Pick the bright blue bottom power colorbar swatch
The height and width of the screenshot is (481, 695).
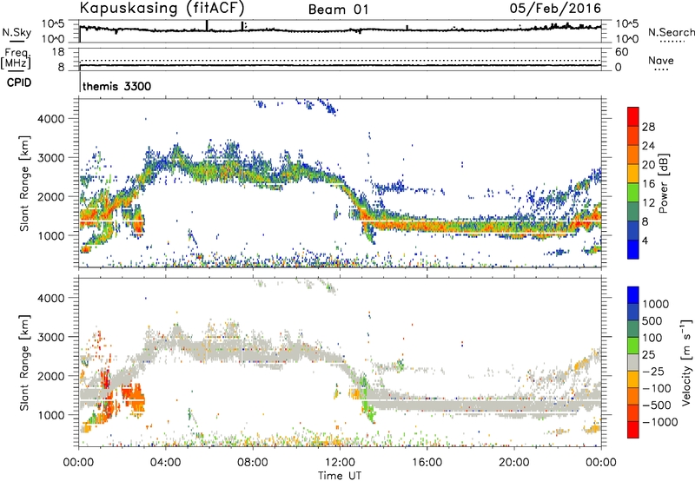(633, 250)
